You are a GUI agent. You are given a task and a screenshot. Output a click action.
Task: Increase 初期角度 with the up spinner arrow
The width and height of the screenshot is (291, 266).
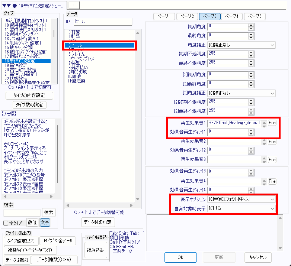pyautogui.click(x=251, y=25)
